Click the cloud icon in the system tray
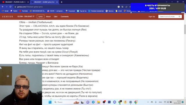 tap(152, 102)
